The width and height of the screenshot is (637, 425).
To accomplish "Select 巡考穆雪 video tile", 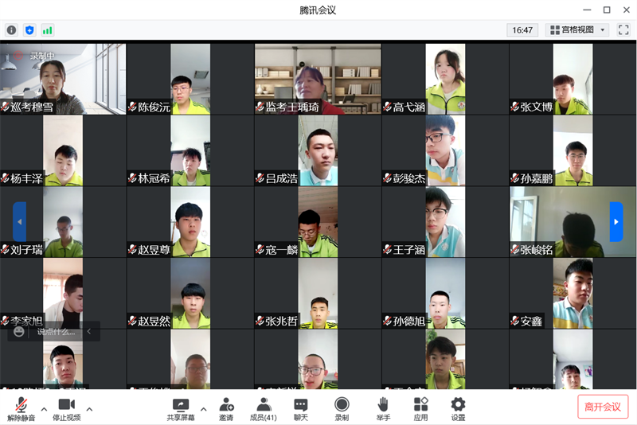I will coord(63,79).
